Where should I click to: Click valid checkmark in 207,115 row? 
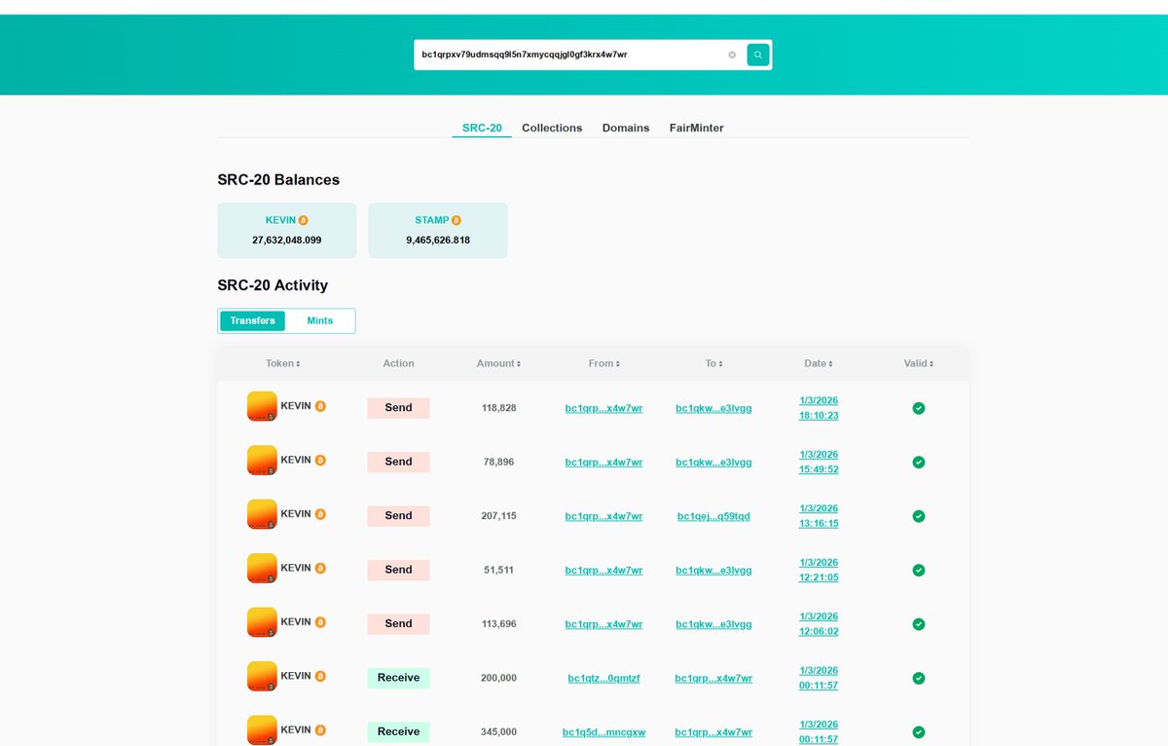918,516
